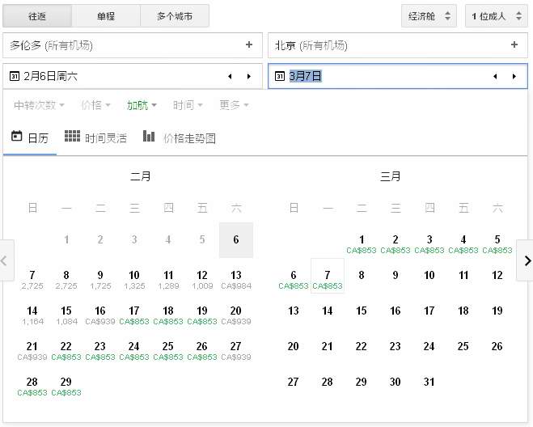Image resolution: width=533 pixels, height=427 pixels.
Task: Click the plus icon in the 北京 destination field
Action: [x=514, y=45]
